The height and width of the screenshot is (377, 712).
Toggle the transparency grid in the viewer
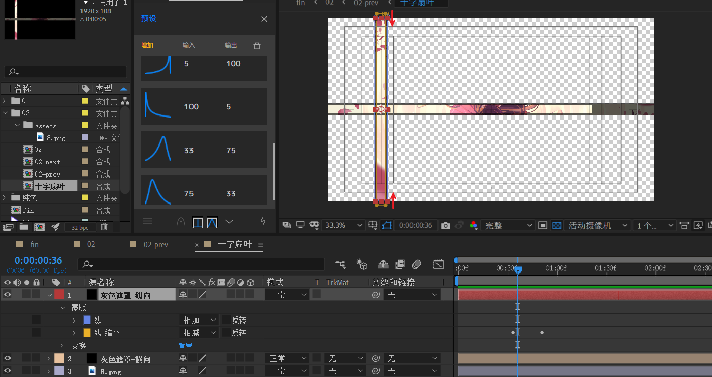tap(557, 225)
